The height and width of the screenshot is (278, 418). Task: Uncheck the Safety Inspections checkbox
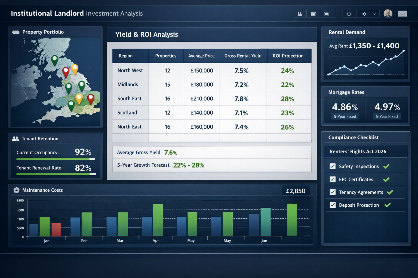coord(332,166)
